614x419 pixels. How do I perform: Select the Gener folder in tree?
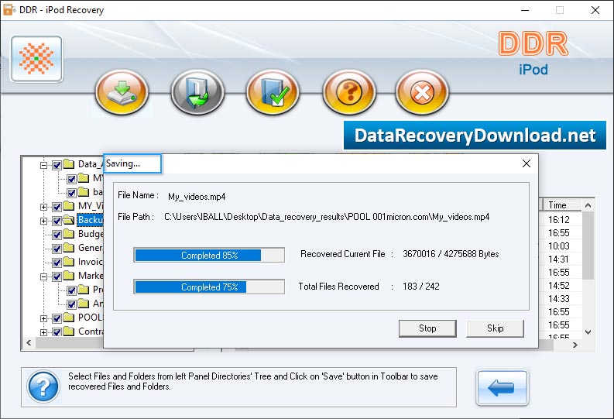pos(91,248)
